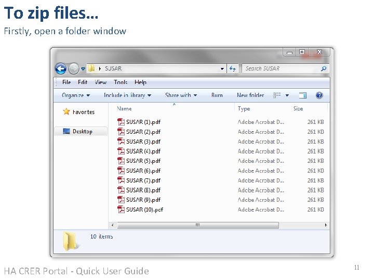Click the magnifier search icon

324,69
